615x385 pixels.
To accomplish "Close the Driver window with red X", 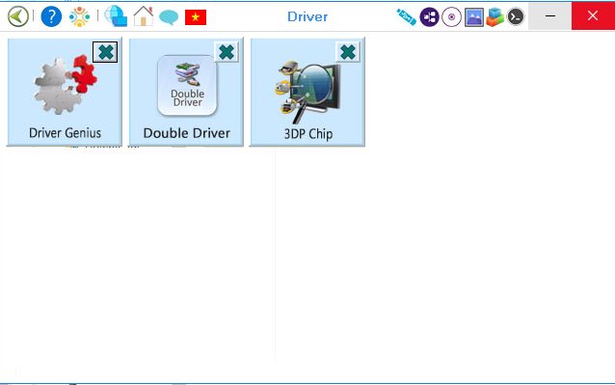I will [x=593, y=16].
